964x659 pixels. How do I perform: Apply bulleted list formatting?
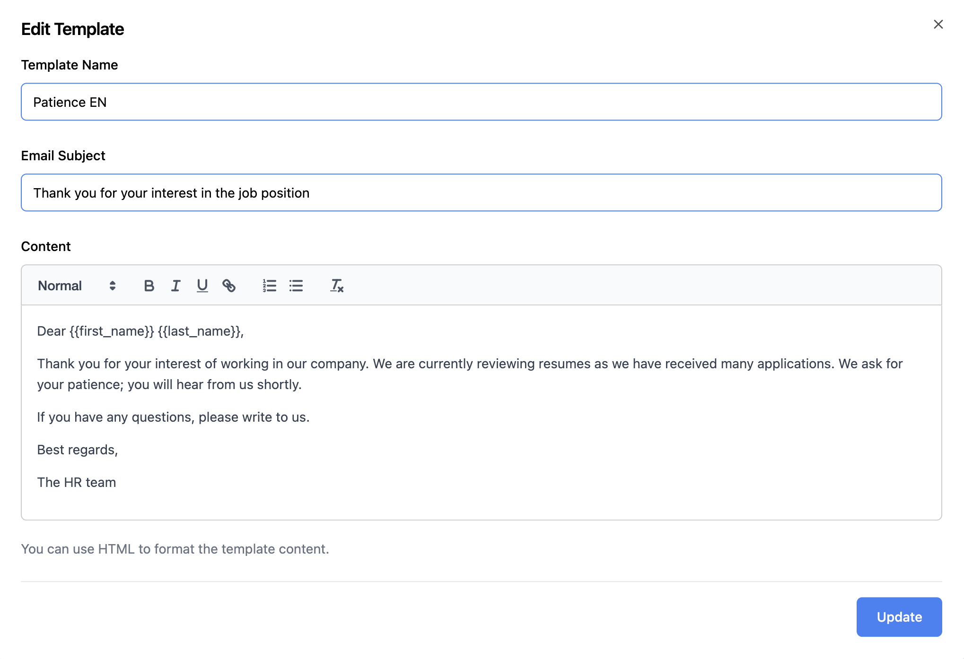click(296, 286)
